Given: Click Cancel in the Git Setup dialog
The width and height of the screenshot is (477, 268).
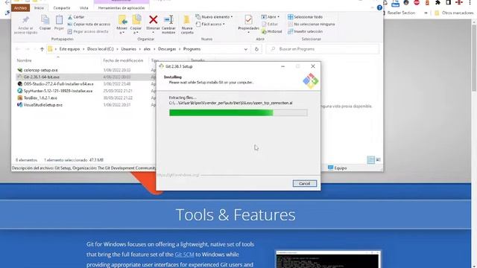Looking at the screenshot, I should (x=305, y=184).
